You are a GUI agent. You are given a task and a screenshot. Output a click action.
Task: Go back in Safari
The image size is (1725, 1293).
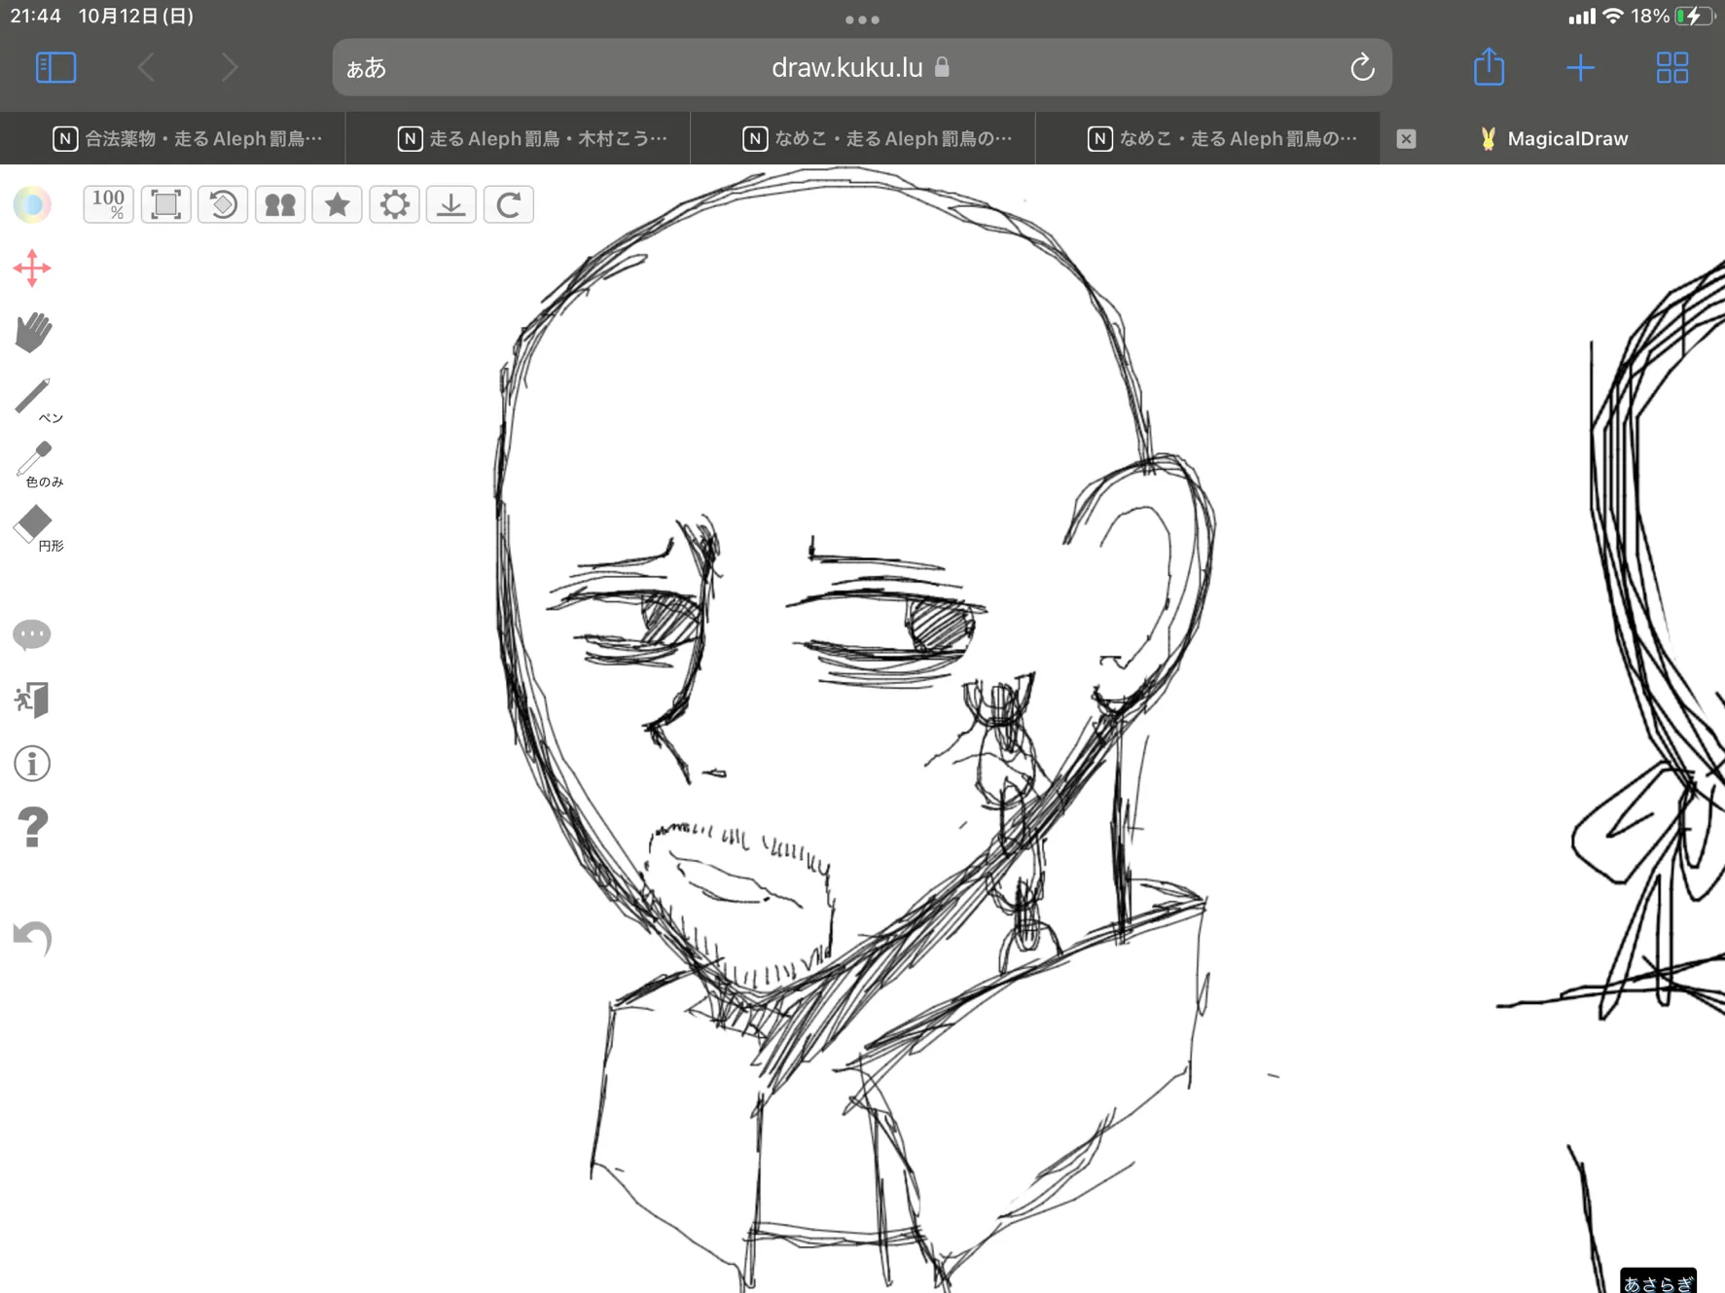147,67
